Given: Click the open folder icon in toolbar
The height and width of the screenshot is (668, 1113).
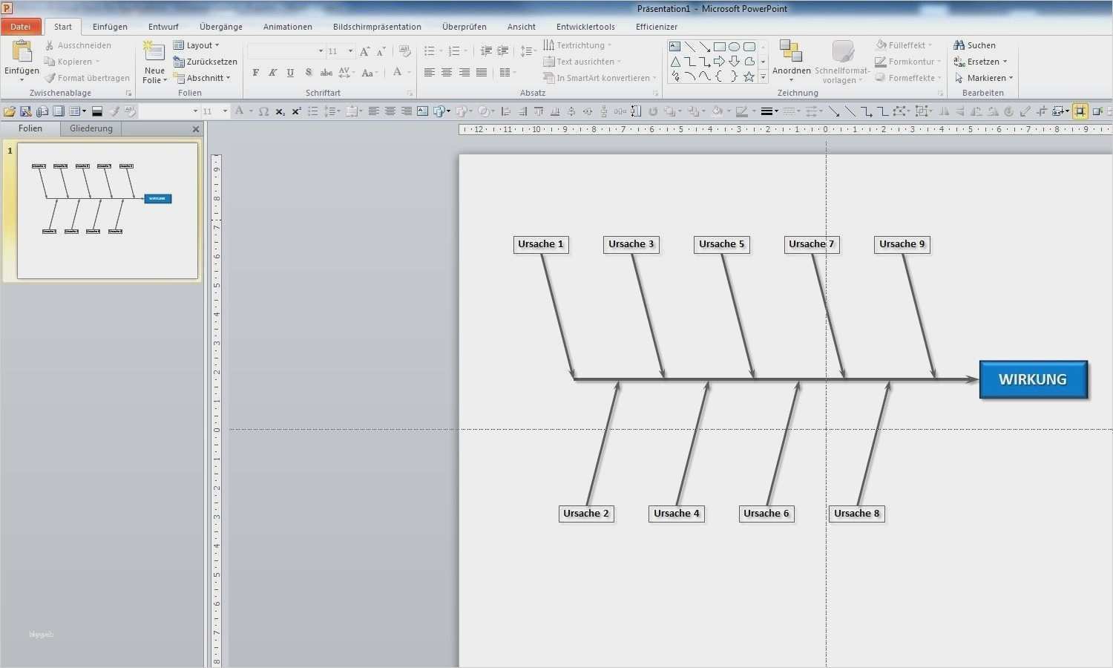Looking at the screenshot, I should [9, 111].
